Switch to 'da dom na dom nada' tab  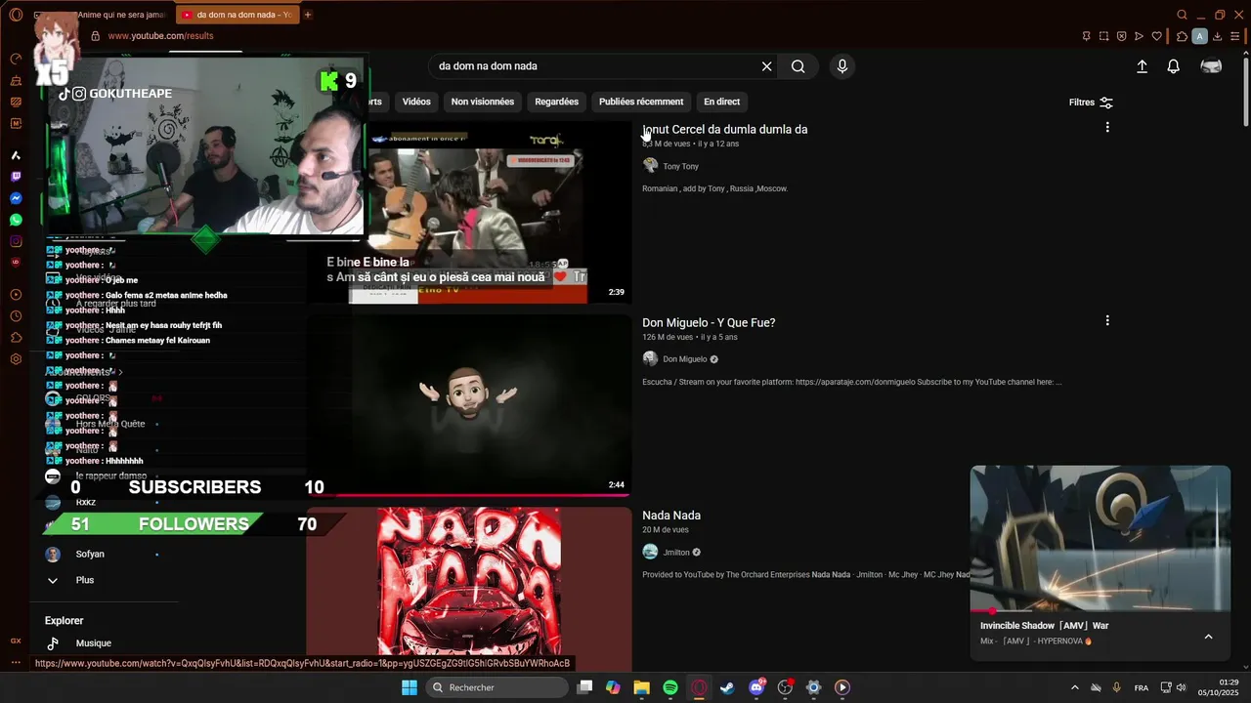pyautogui.click(x=238, y=15)
